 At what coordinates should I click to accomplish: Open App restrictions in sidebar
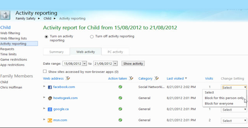(x=12, y=65)
